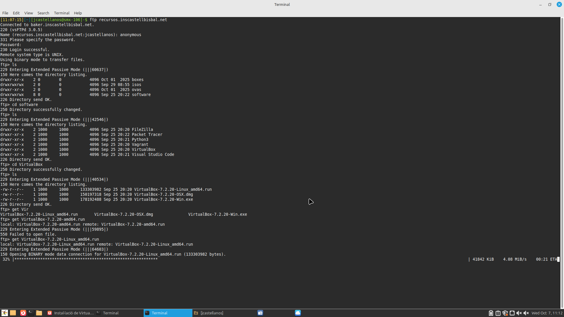Click the terminal vertical scrollbar
This screenshot has height=317, width=564.
pos(562,163)
